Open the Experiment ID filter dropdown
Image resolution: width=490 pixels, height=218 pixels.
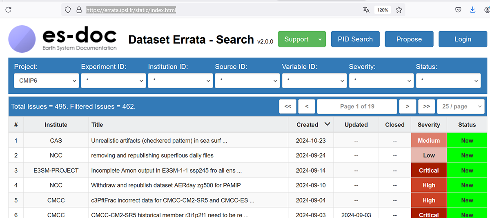114,81
